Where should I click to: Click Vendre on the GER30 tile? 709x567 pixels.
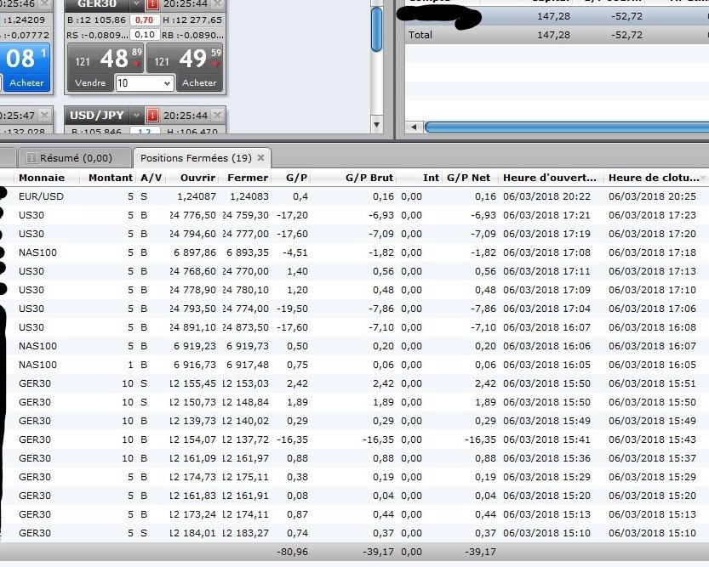coord(90,83)
